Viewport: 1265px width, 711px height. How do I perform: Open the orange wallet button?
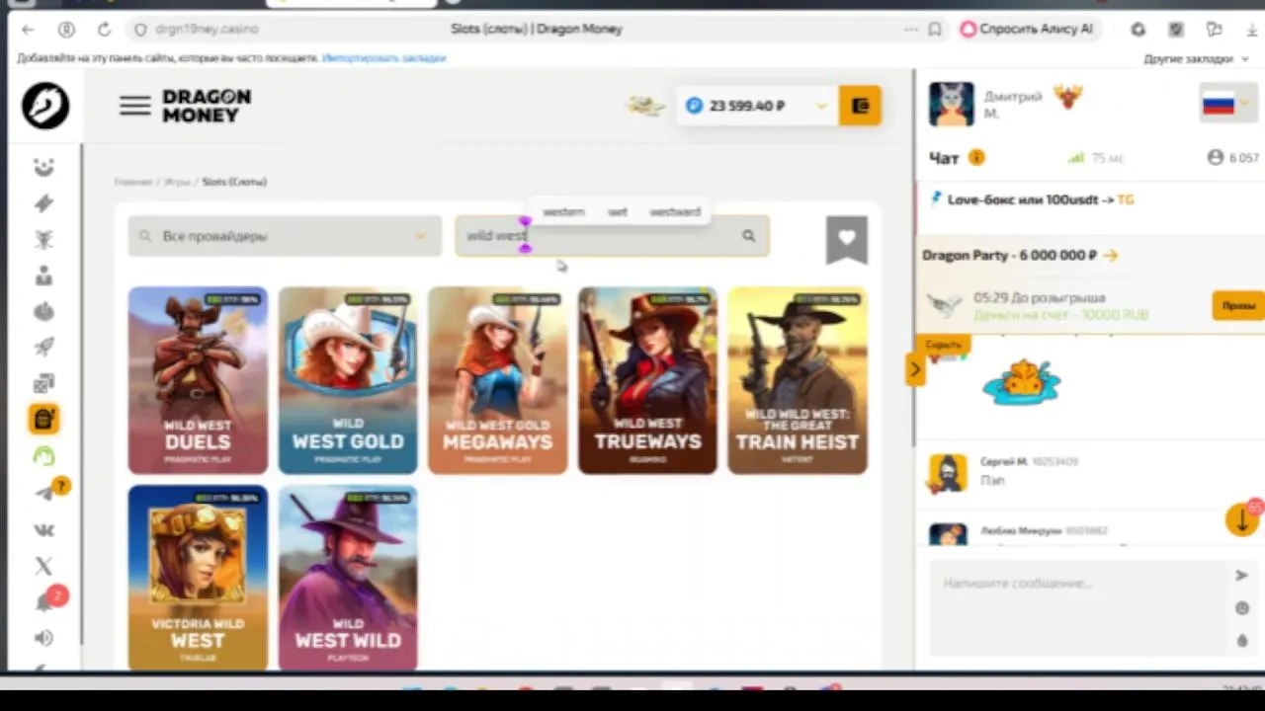tap(860, 106)
